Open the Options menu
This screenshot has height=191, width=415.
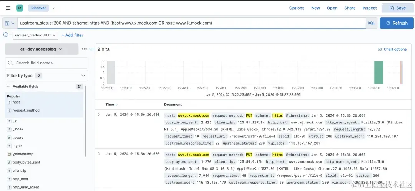[x=297, y=8]
